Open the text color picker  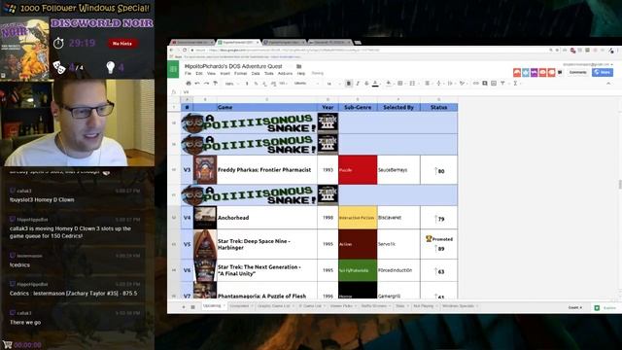pos(375,84)
